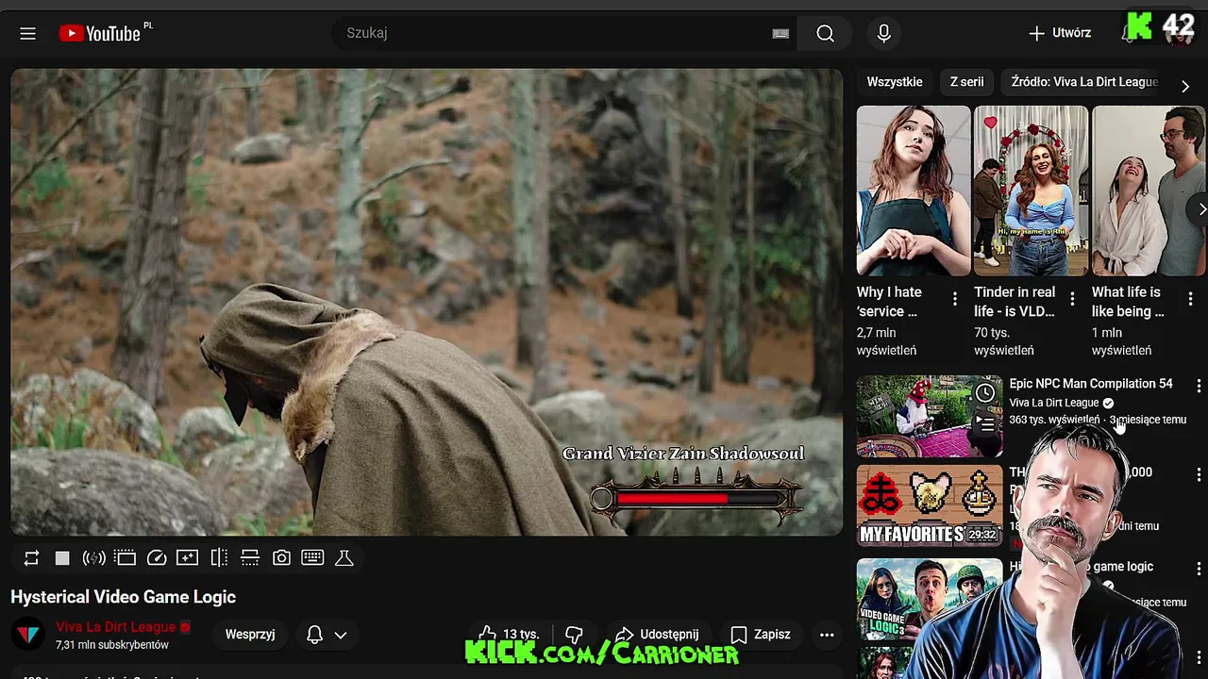Add Epic NPC Man Compilation to Watch Later

[985, 392]
